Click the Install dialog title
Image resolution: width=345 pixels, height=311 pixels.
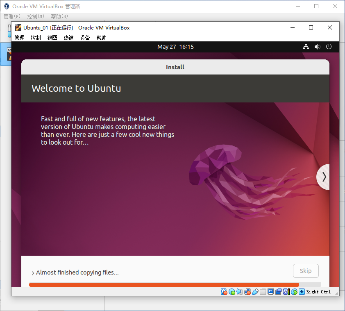tap(175, 67)
